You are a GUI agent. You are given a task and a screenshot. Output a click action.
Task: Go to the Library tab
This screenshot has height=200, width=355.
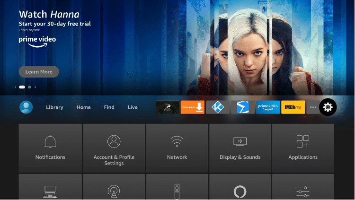54,107
